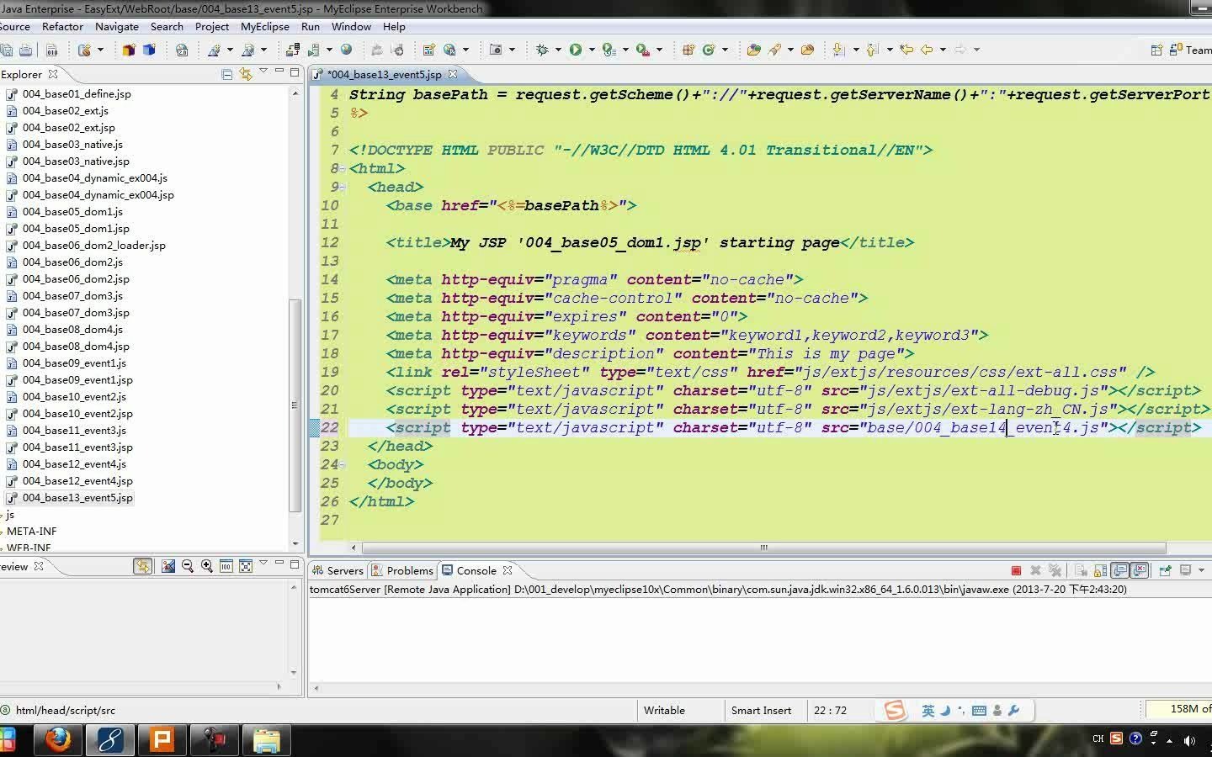The width and height of the screenshot is (1212, 757).
Task: Click the editor horizontal scrollbar
Action: (x=764, y=548)
